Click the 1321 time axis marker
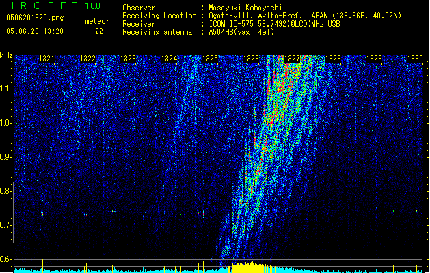Image resolution: width=430 pixels, height=273 pixels. [x=46, y=59]
